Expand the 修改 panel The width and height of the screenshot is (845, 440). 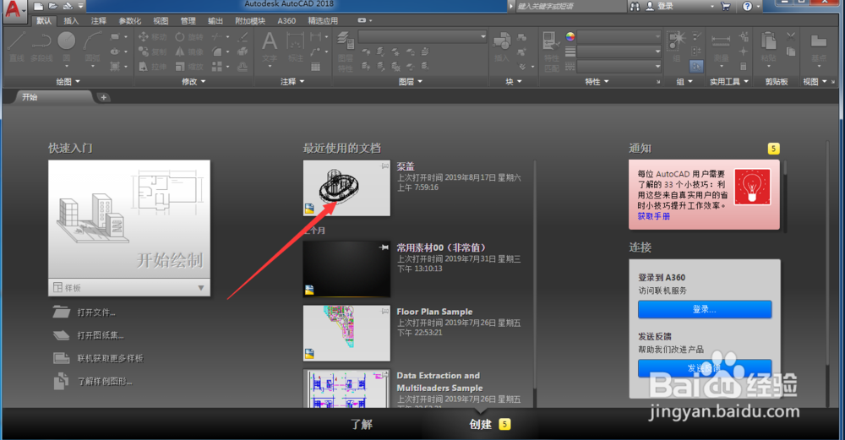[x=194, y=81]
